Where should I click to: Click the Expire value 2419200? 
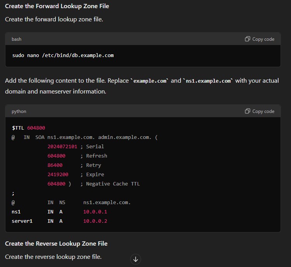tap(58, 174)
